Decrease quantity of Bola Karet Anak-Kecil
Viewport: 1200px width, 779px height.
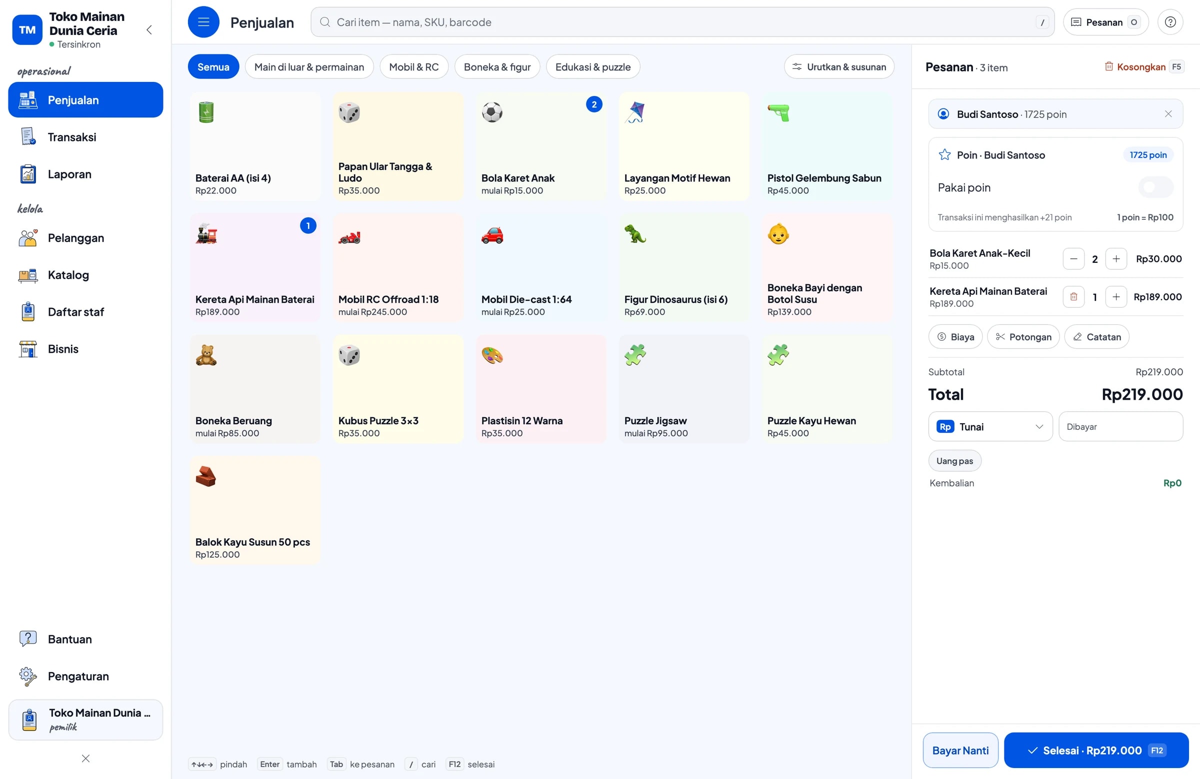coord(1073,259)
